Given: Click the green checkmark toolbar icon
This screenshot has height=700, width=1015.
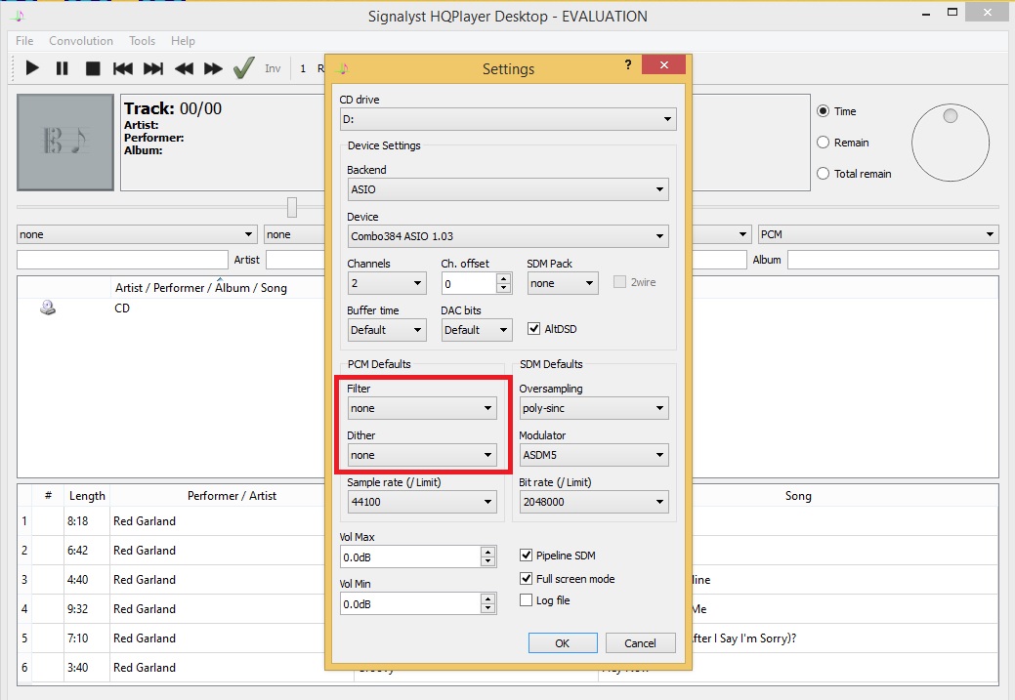Looking at the screenshot, I should point(243,67).
